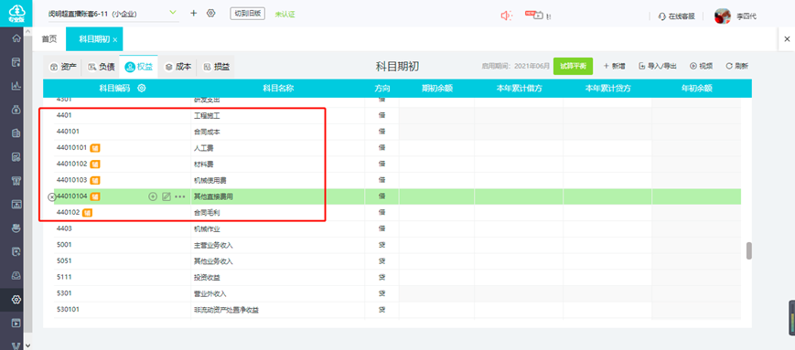Open the home icon in left sidebar
The height and width of the screenshot is (350, 795).
16,38
